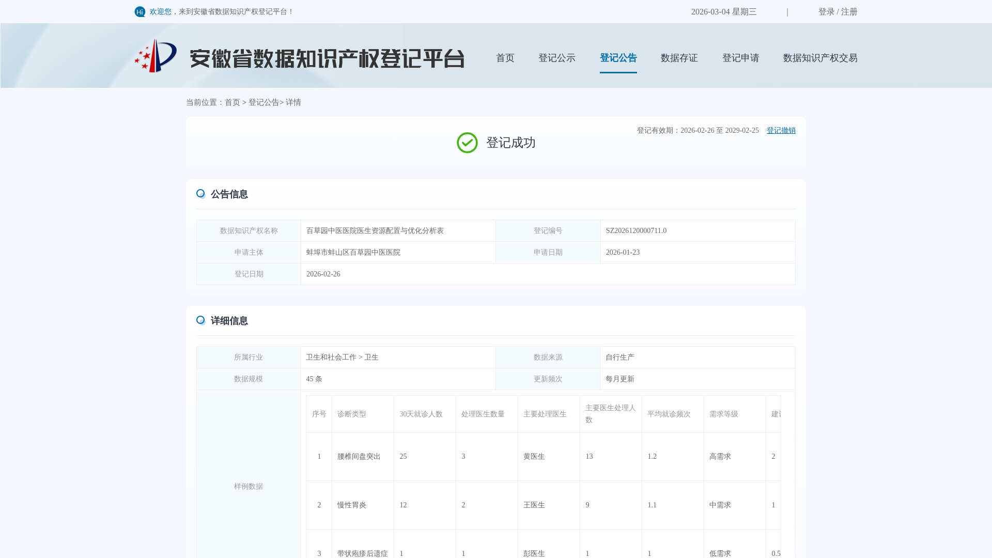Click data scale value 45 条
This screenshot has height=558, width=992.
314,379
